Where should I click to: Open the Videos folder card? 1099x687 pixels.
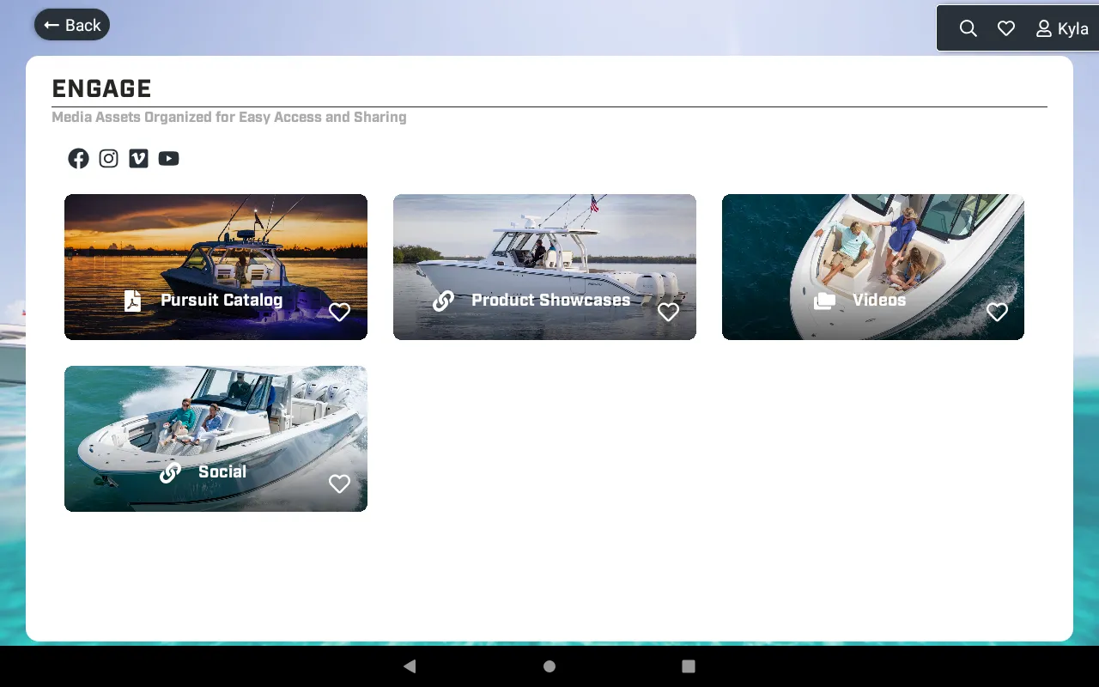click(873, 267)
